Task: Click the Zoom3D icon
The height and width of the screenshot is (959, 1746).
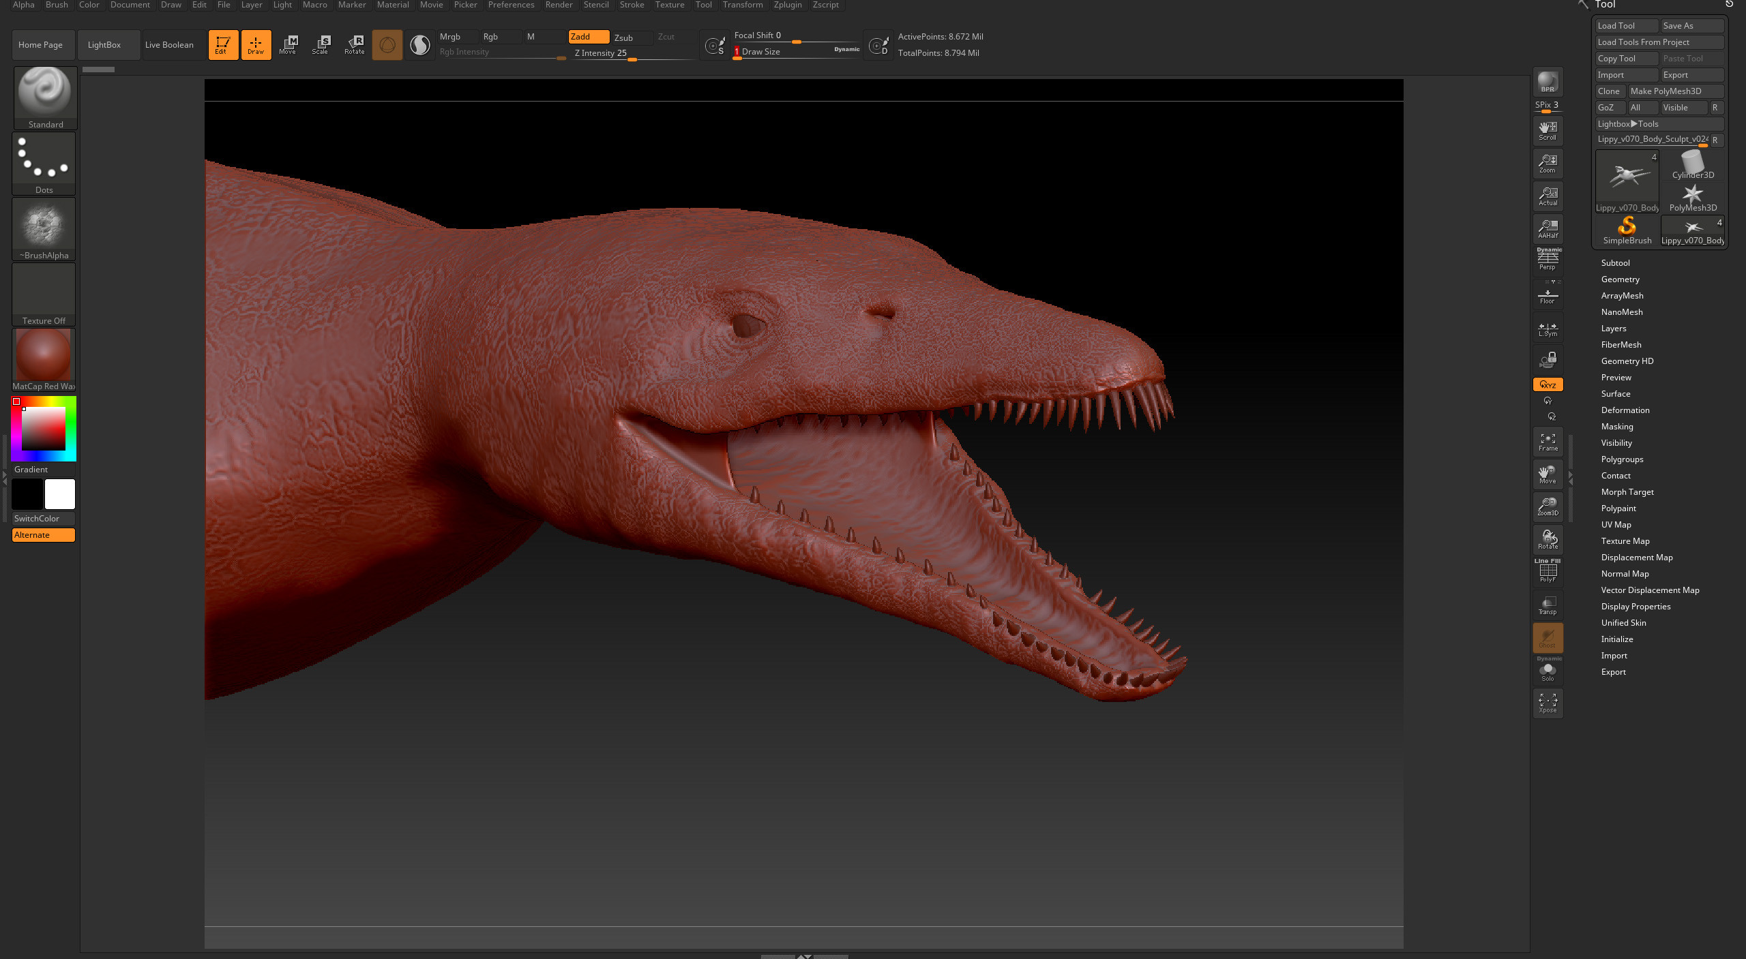Action: tap(1548, 506)
